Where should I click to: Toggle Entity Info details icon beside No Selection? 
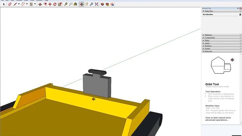[x=240, y=14]
